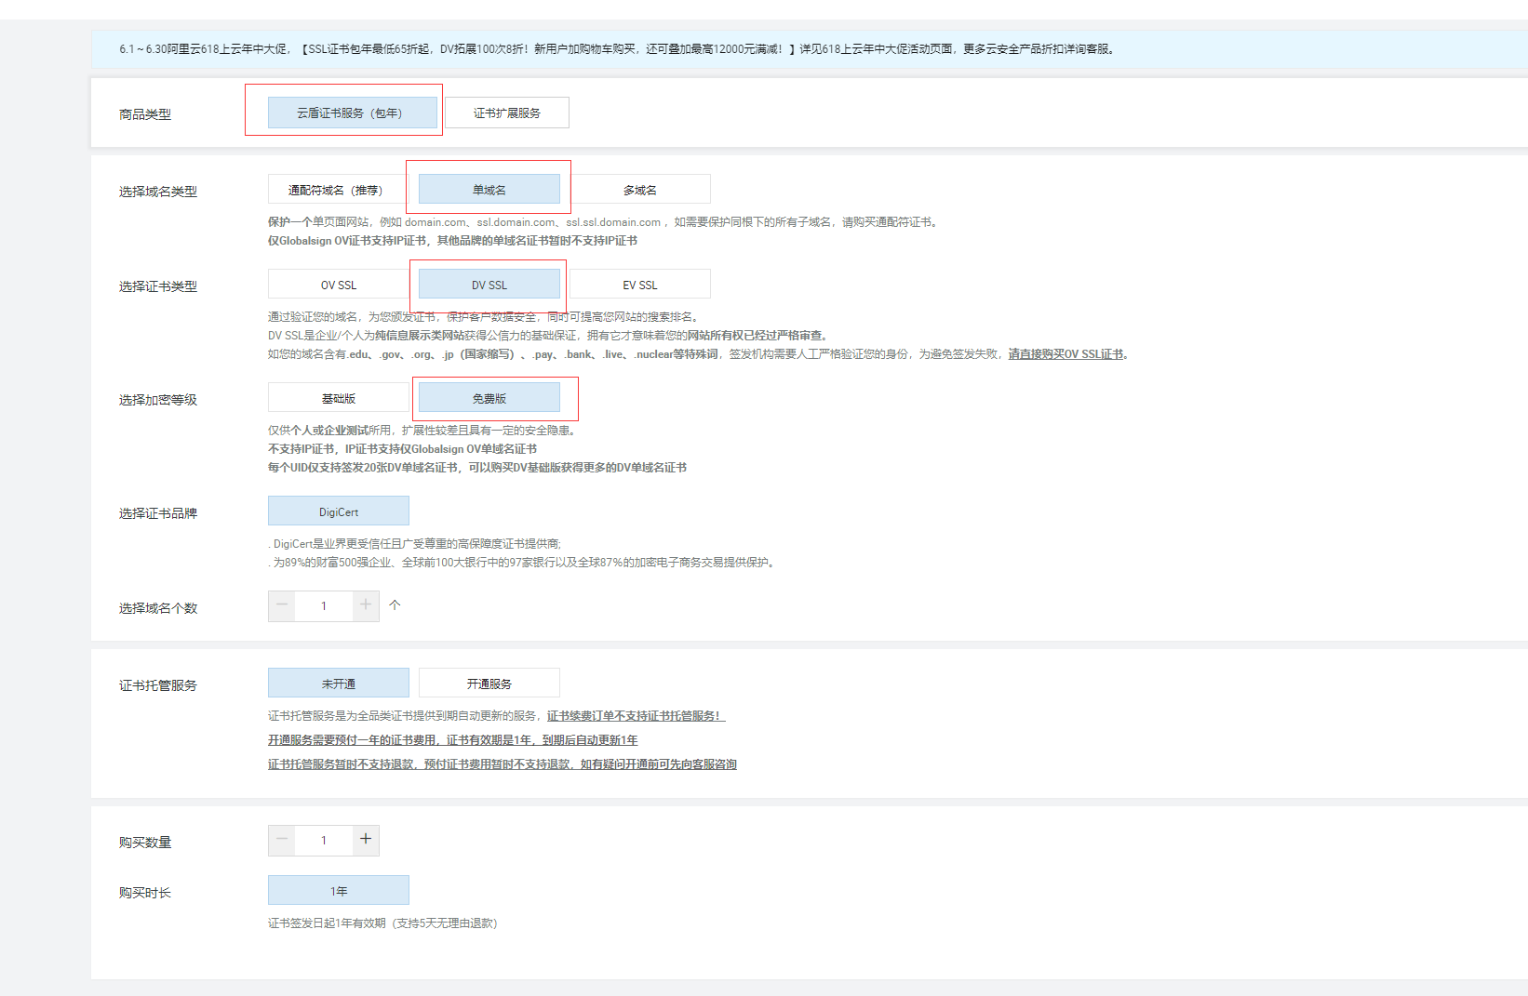This screenshot has height=996, width=1528.
Task: Switch to 云盾证书服务（包年）tab
Action: coord(351,113)
